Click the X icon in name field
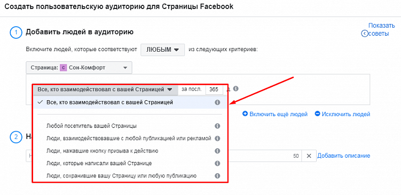This screenshot has width=401, height=195. coord(309,156)
